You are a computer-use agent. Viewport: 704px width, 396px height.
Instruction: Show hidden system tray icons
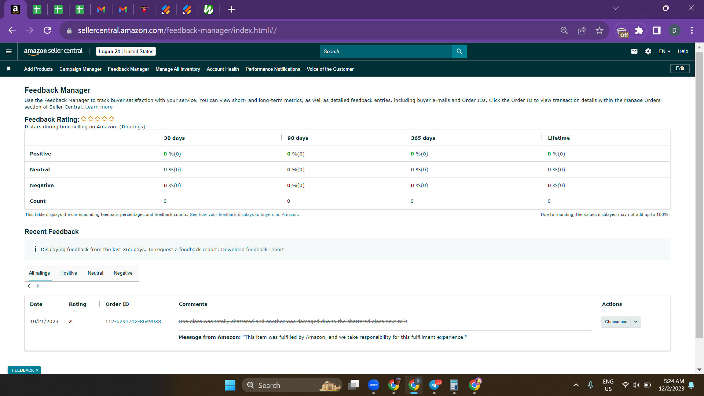(x=576, y=385)
